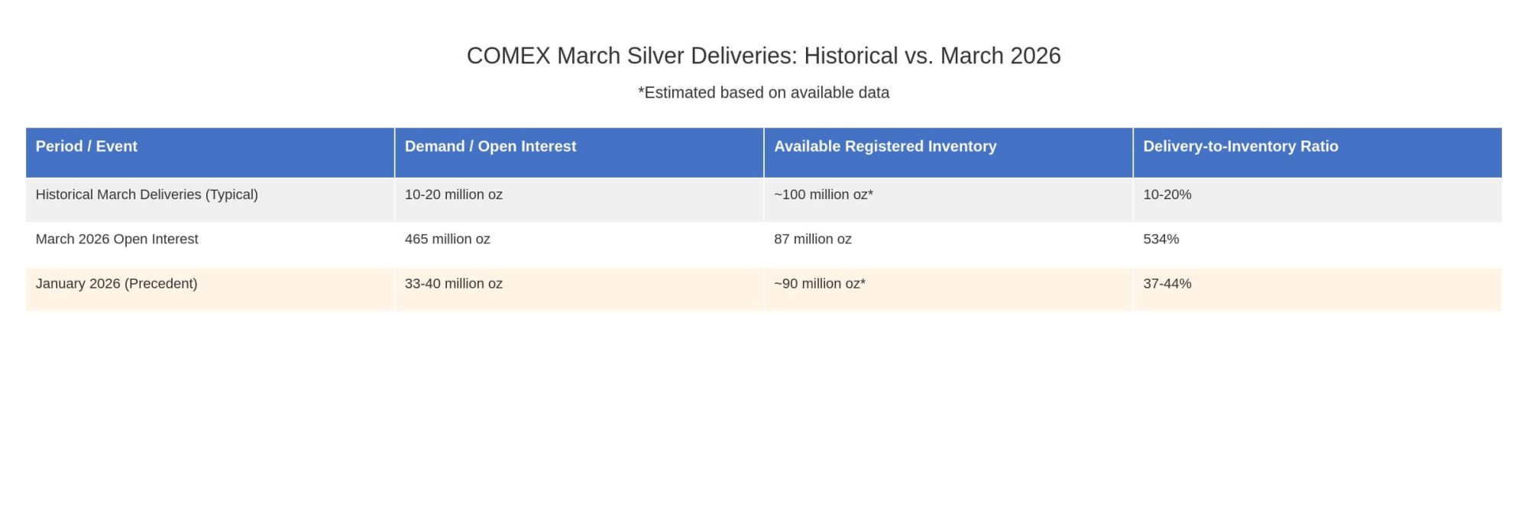
Task: Click the 'January 2026 (Precedent)' row label
Action: point(116,284)
